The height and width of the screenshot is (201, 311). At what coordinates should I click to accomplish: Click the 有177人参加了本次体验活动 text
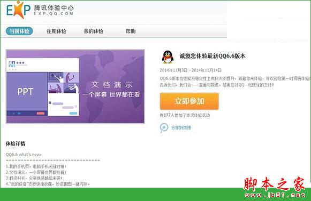point(185,115)
